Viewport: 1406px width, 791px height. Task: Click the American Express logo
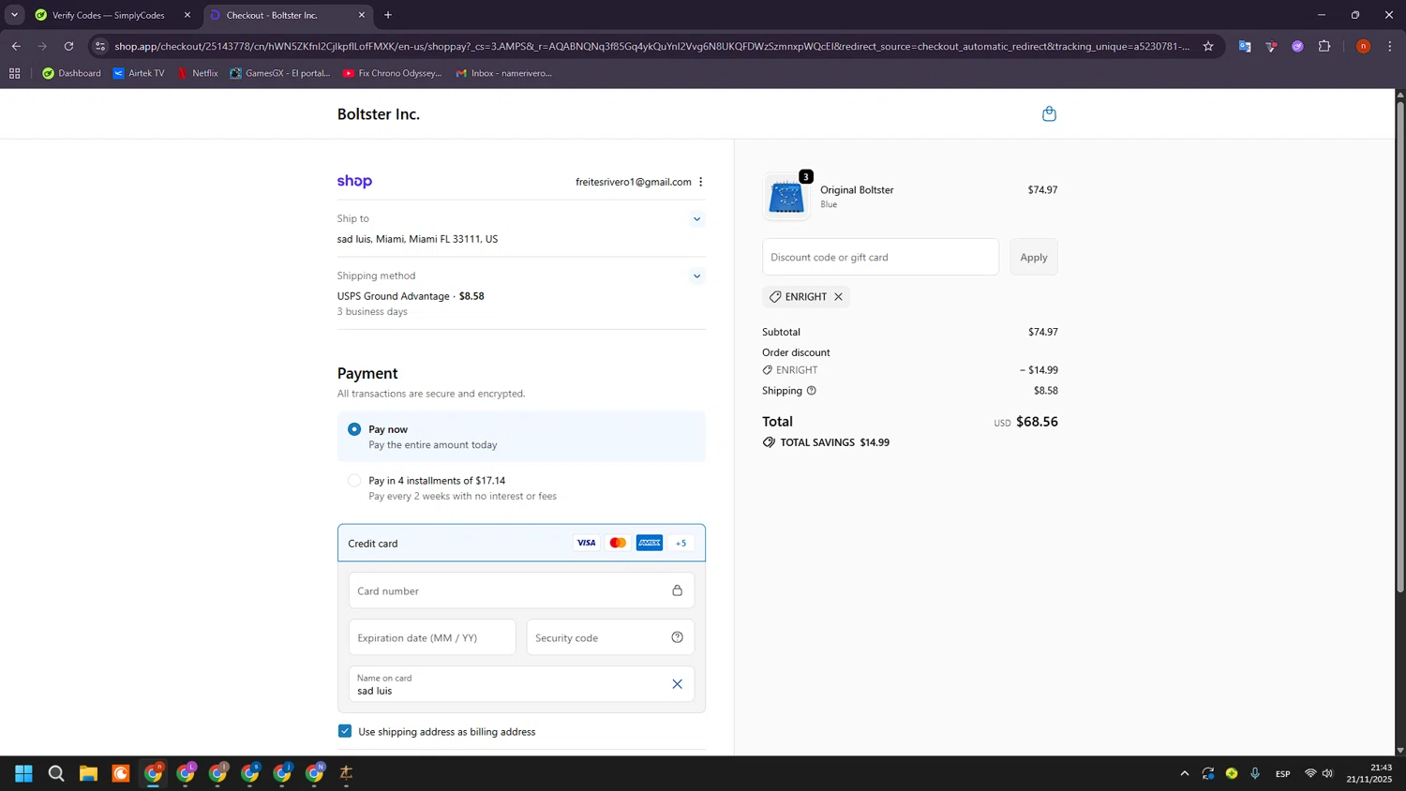click(650, 543)
